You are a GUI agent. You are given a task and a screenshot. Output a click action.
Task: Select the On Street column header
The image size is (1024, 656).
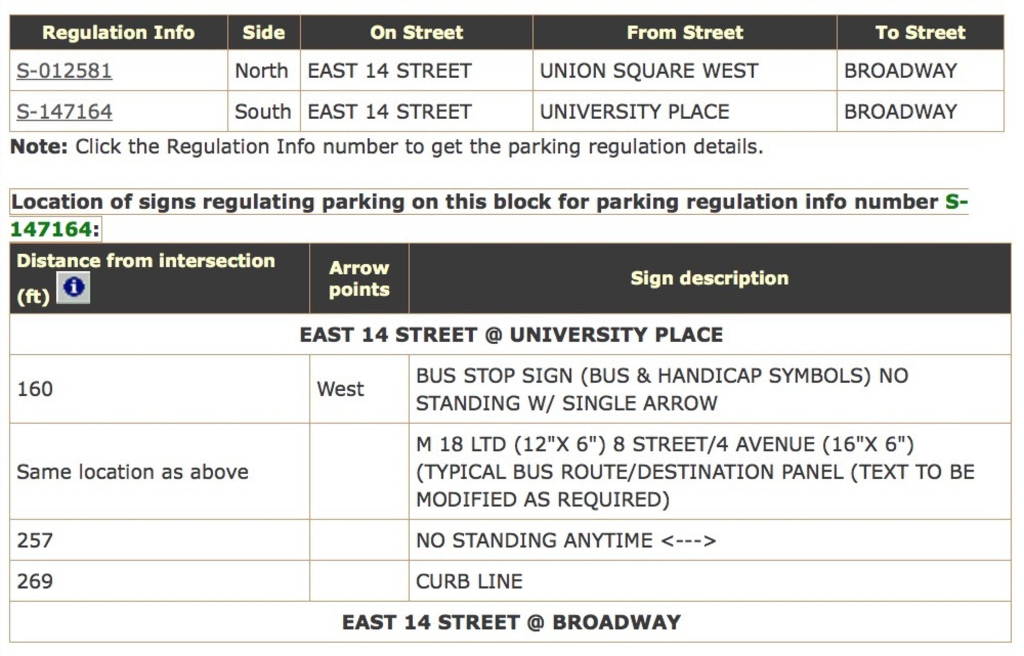coord(416,32)
